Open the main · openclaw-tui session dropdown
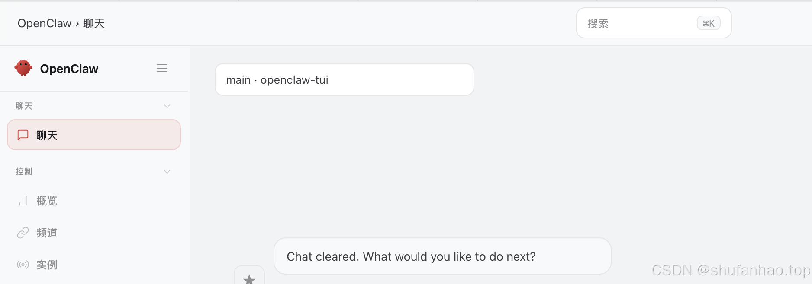Viewport: 812px width, 284px height. click(x=344, y=80)
